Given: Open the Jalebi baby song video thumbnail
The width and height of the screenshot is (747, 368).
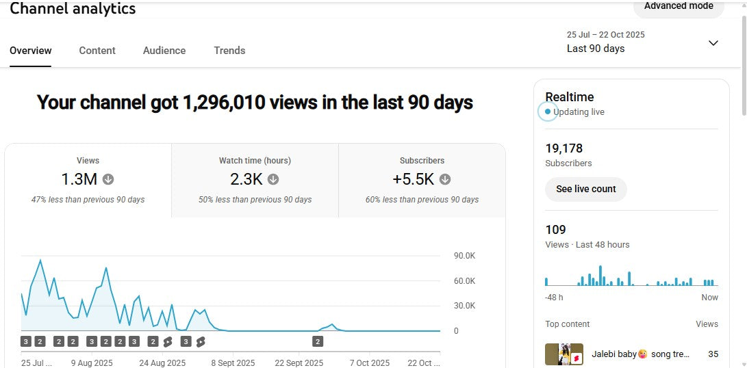Looking at the screenshot, I should click(x=564, y=355).
